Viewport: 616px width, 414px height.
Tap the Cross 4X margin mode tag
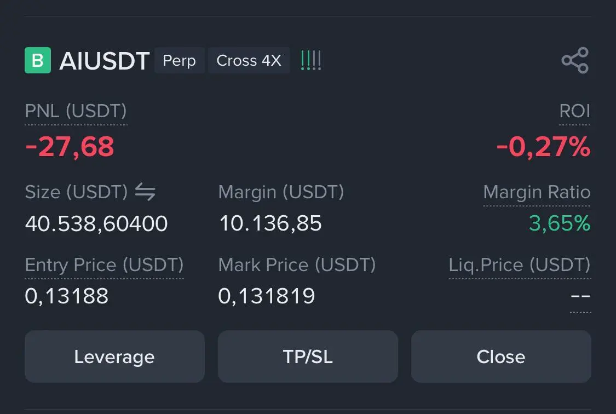249,60
